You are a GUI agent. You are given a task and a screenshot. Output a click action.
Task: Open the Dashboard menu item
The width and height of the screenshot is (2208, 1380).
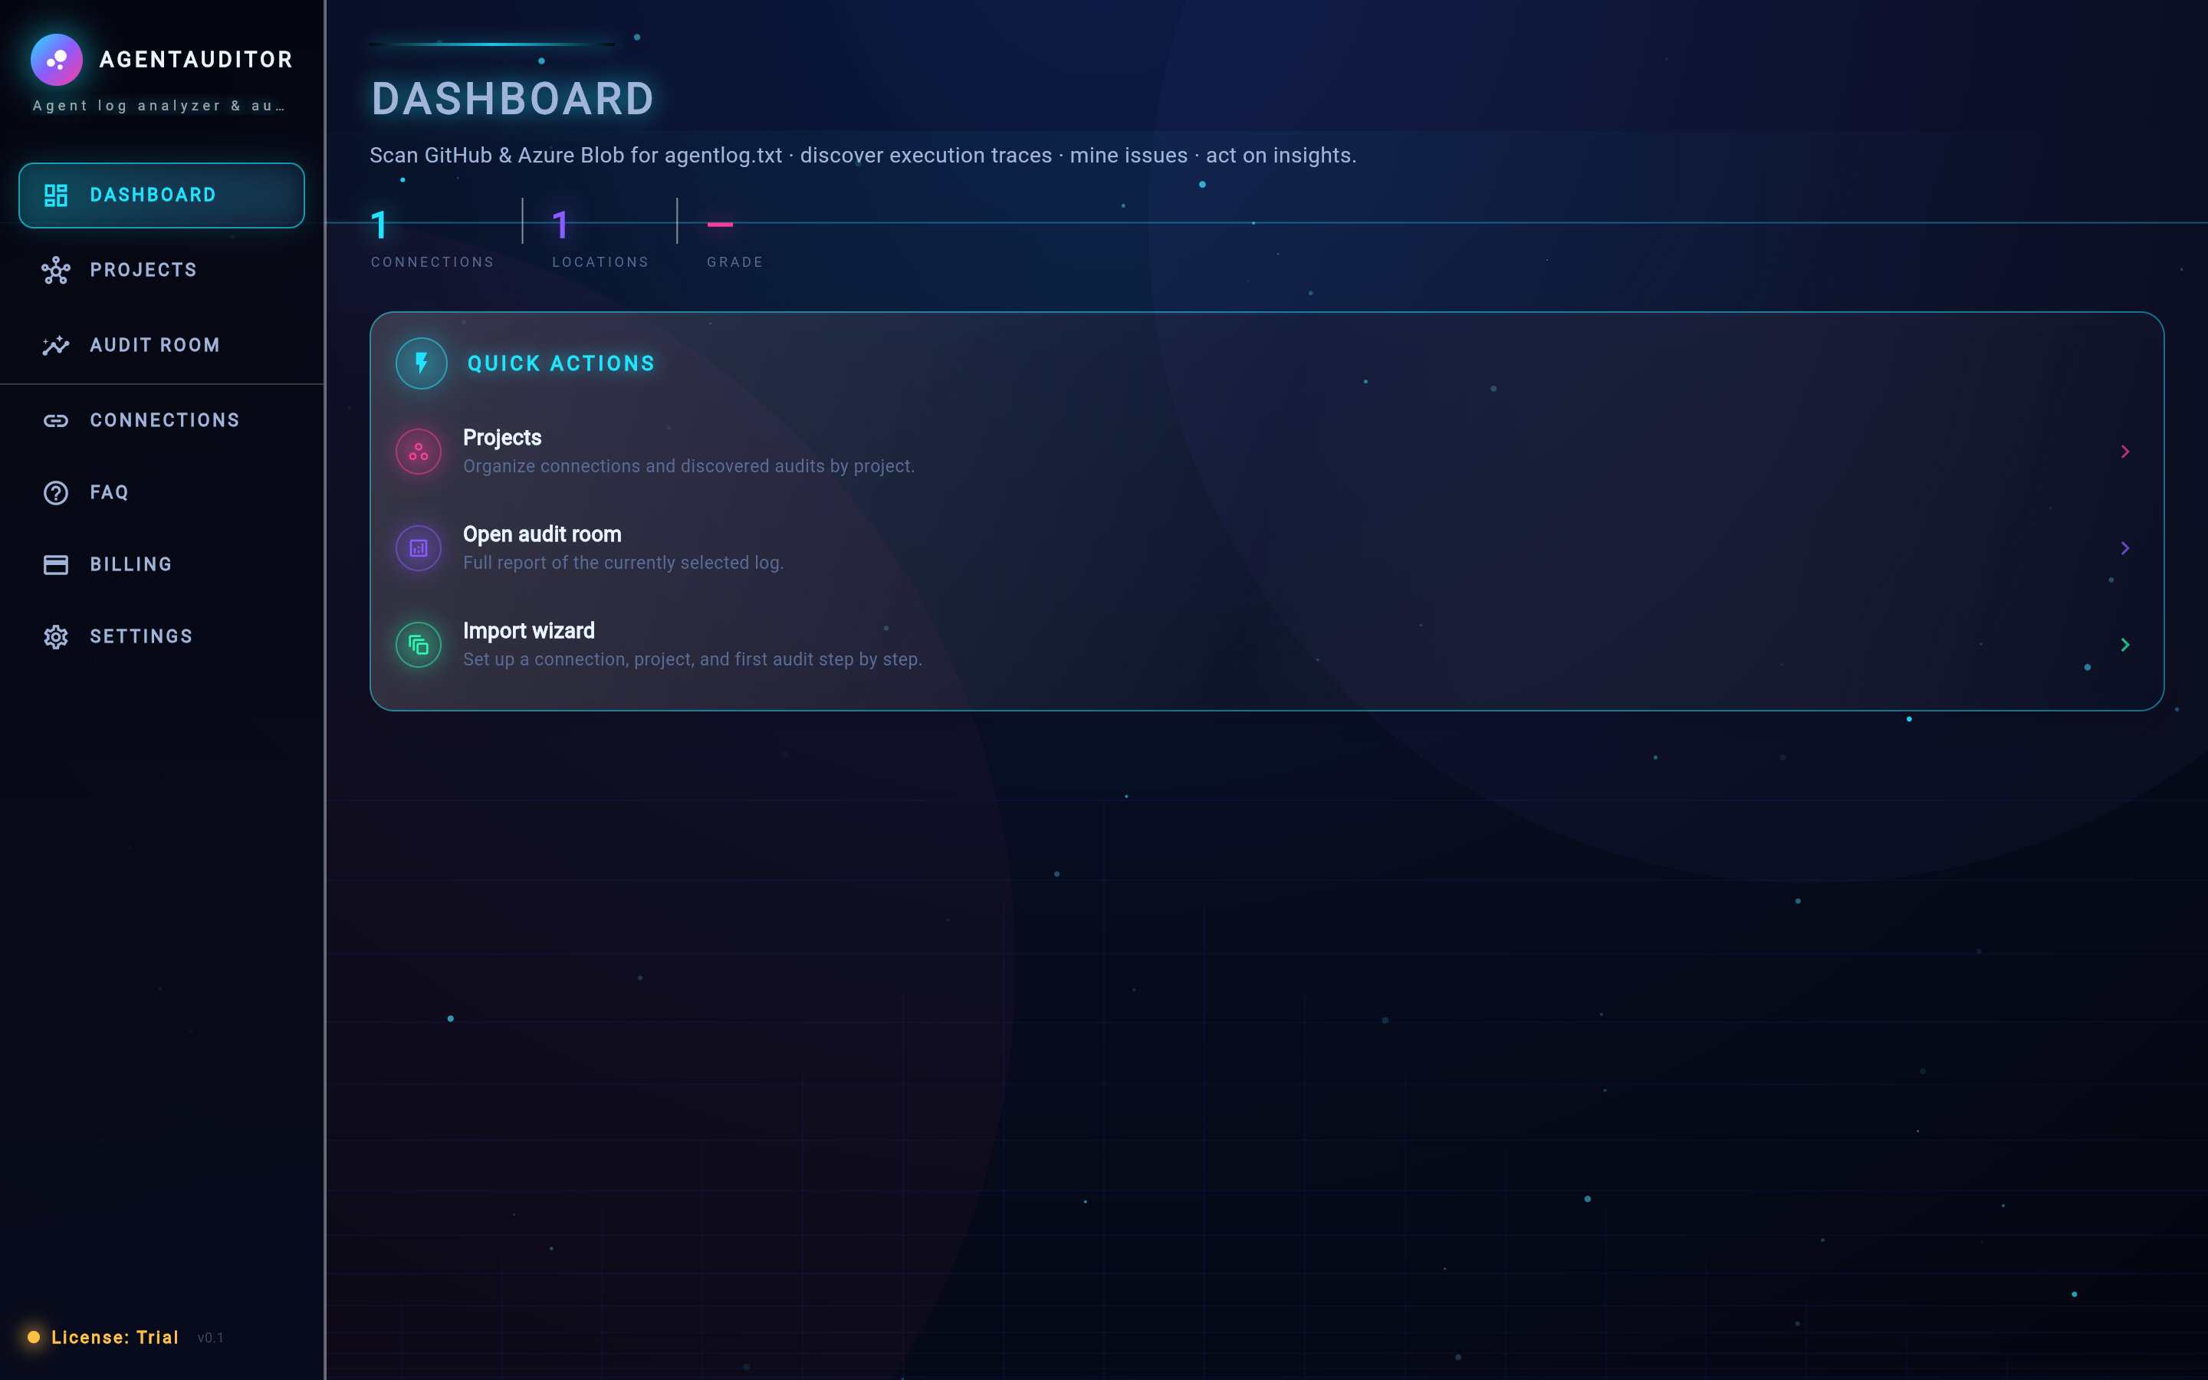[x=162, y=195]
